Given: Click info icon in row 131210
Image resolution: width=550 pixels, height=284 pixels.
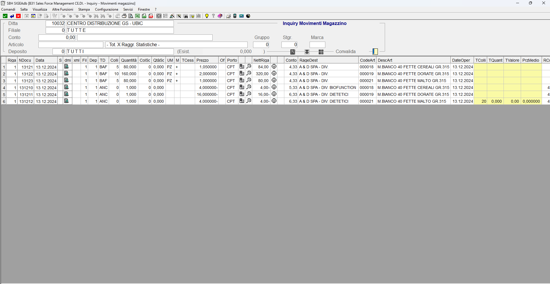Looking at the screenshot, I should point(274,87).
